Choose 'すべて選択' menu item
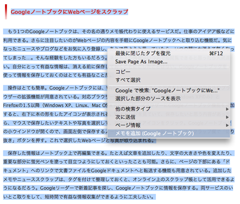 [169, 80]
